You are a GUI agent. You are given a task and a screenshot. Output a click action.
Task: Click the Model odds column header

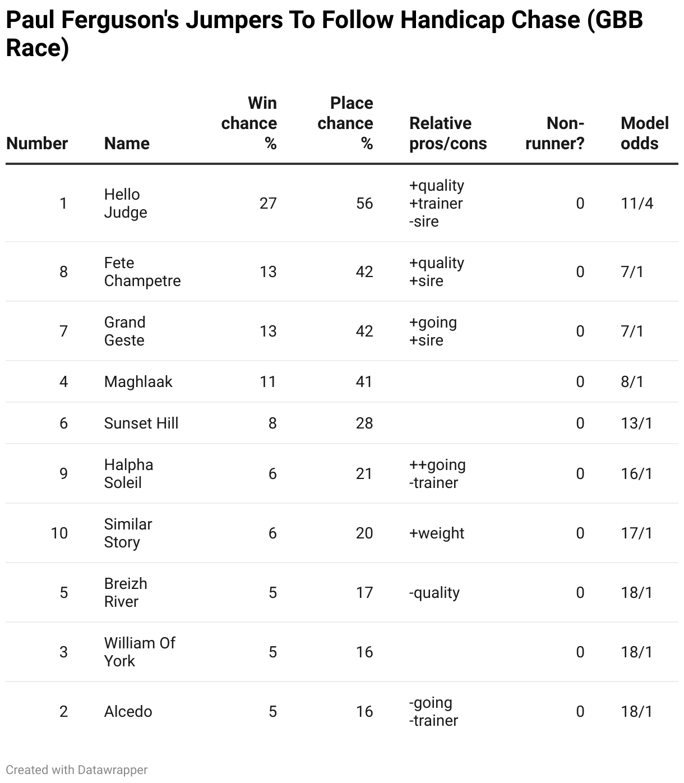(645, 133)
